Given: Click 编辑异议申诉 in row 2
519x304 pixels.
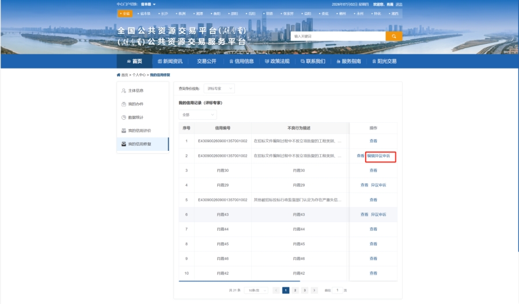Looking at the screenshot, I should pyautogui.click(x=378, y=156).
